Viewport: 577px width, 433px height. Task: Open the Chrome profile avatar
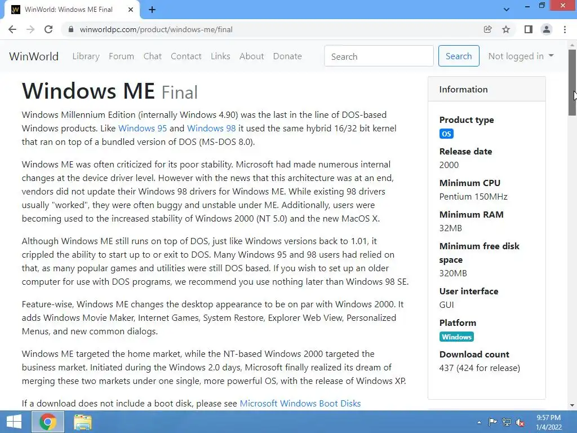[547, 29]
